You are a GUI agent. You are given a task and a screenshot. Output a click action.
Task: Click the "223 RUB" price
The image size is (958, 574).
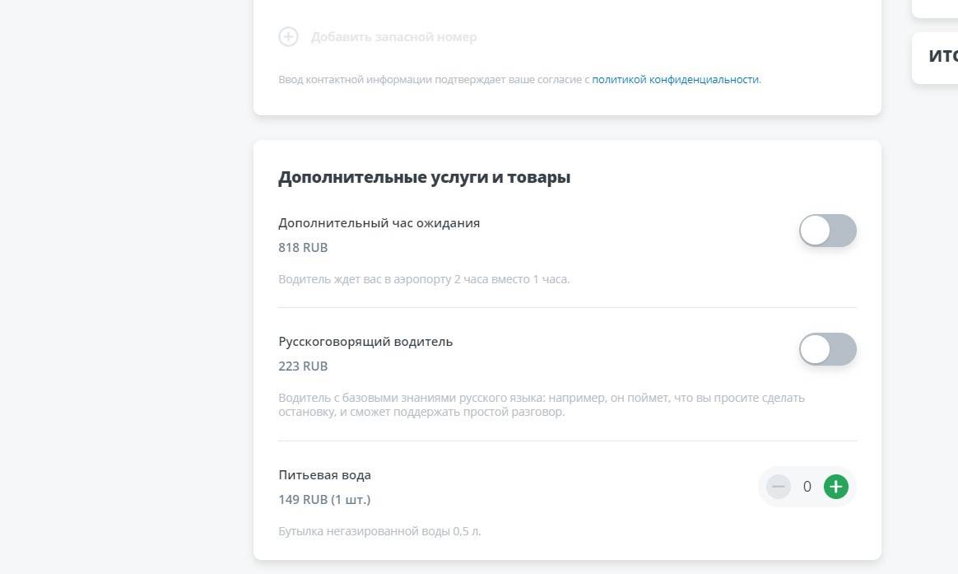tap(303, 366)
